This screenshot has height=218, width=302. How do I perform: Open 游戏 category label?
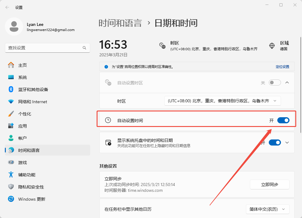point(23,162)
